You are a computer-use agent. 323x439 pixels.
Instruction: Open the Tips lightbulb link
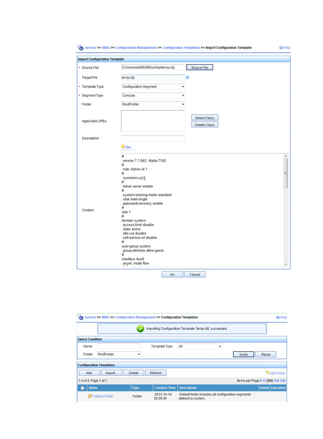[x=126, y=147]
